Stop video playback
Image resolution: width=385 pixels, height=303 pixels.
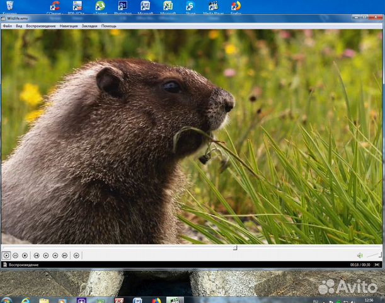click(25, 256)
